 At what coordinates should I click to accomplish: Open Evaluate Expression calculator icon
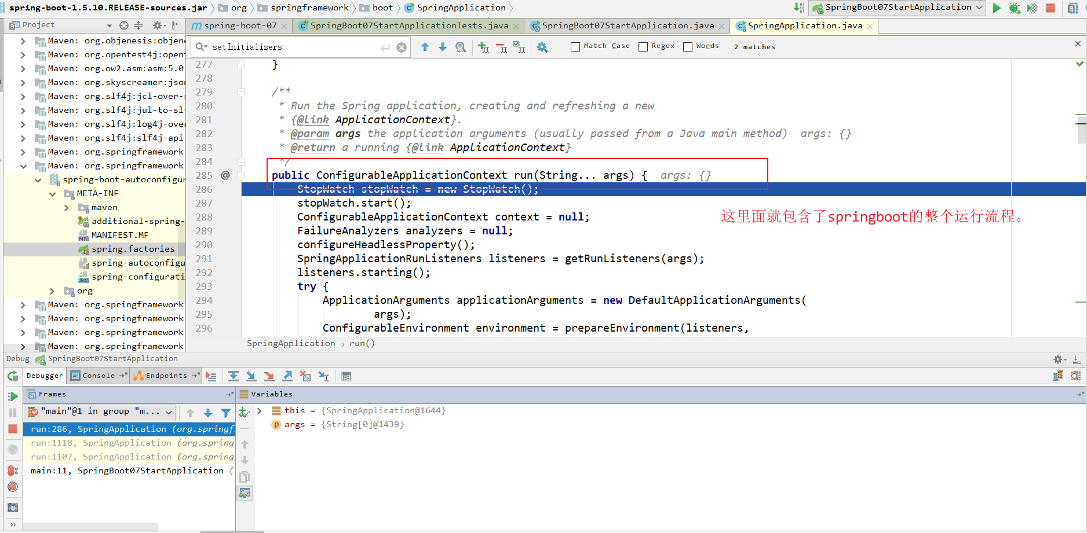point(346,376)
